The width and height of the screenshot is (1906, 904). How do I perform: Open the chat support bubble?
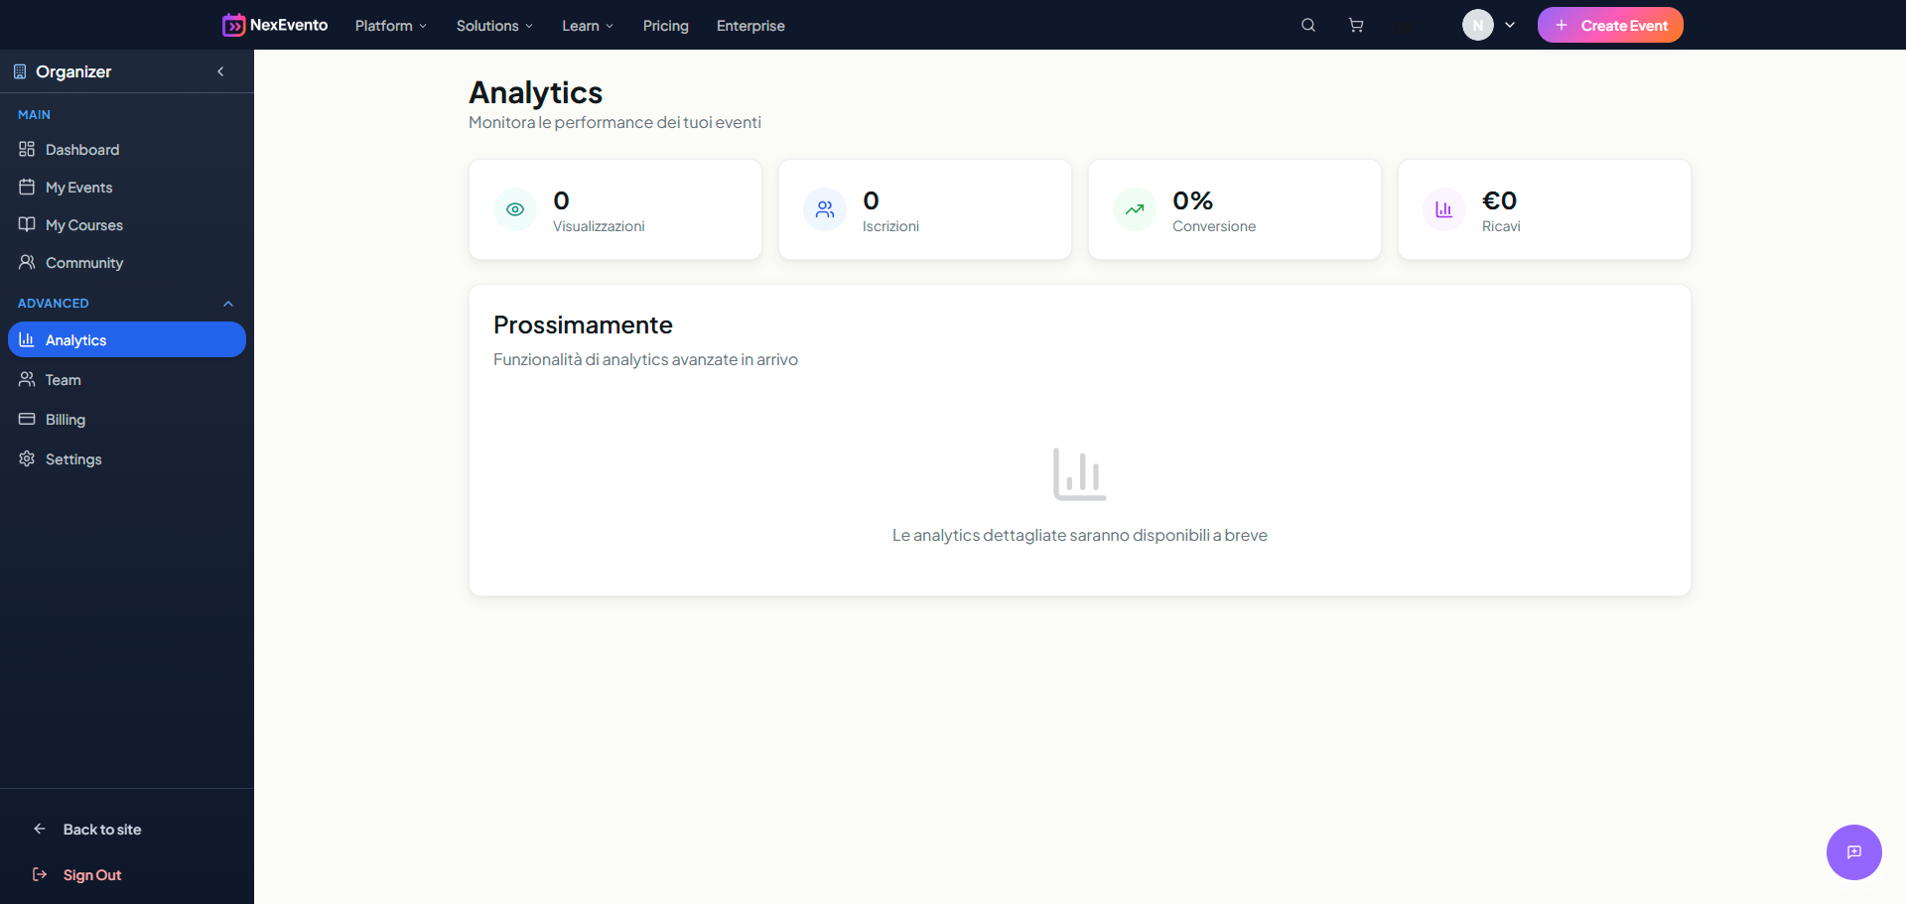(x=1853, y=852)
